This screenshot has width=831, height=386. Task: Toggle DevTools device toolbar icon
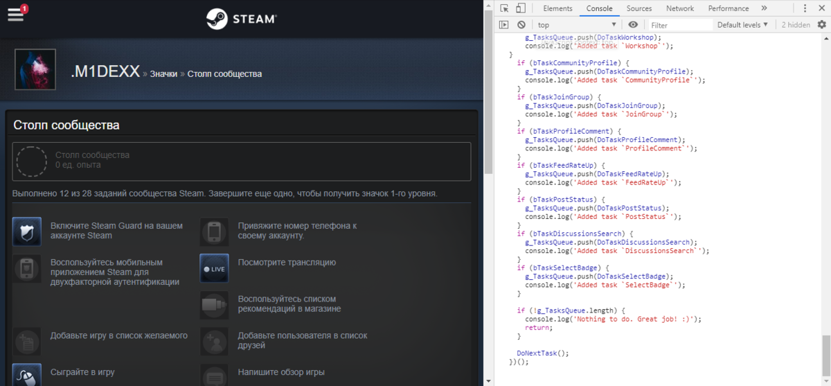[521, 8]
